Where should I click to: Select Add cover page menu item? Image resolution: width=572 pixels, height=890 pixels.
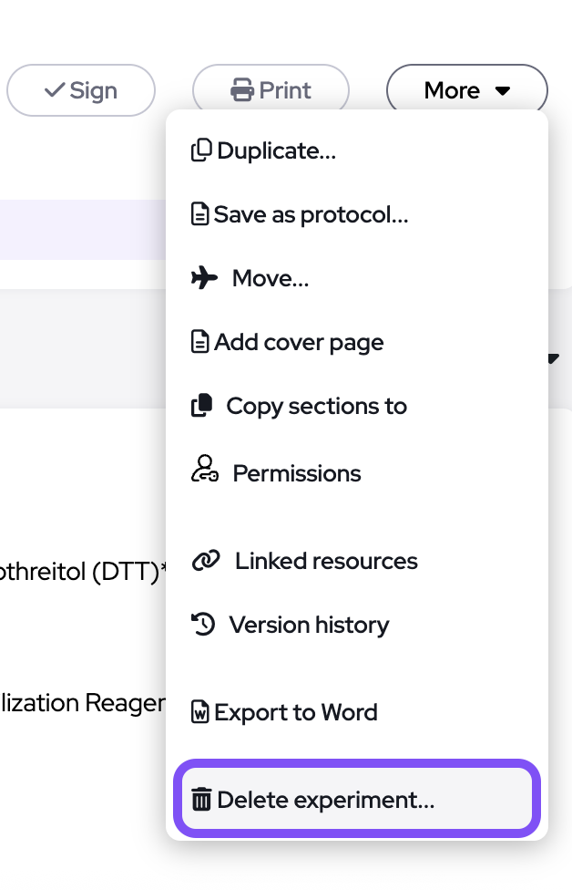pyautogui.click(x=299, y=342)
